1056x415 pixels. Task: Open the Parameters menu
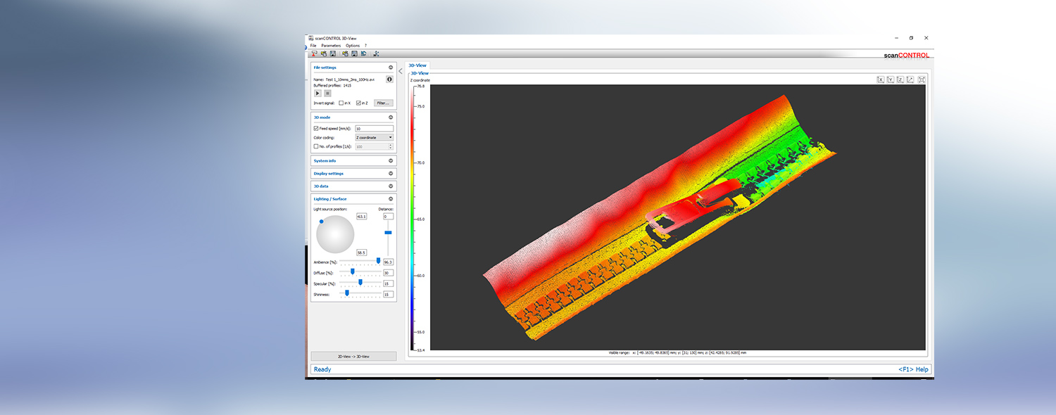(331, 45)
